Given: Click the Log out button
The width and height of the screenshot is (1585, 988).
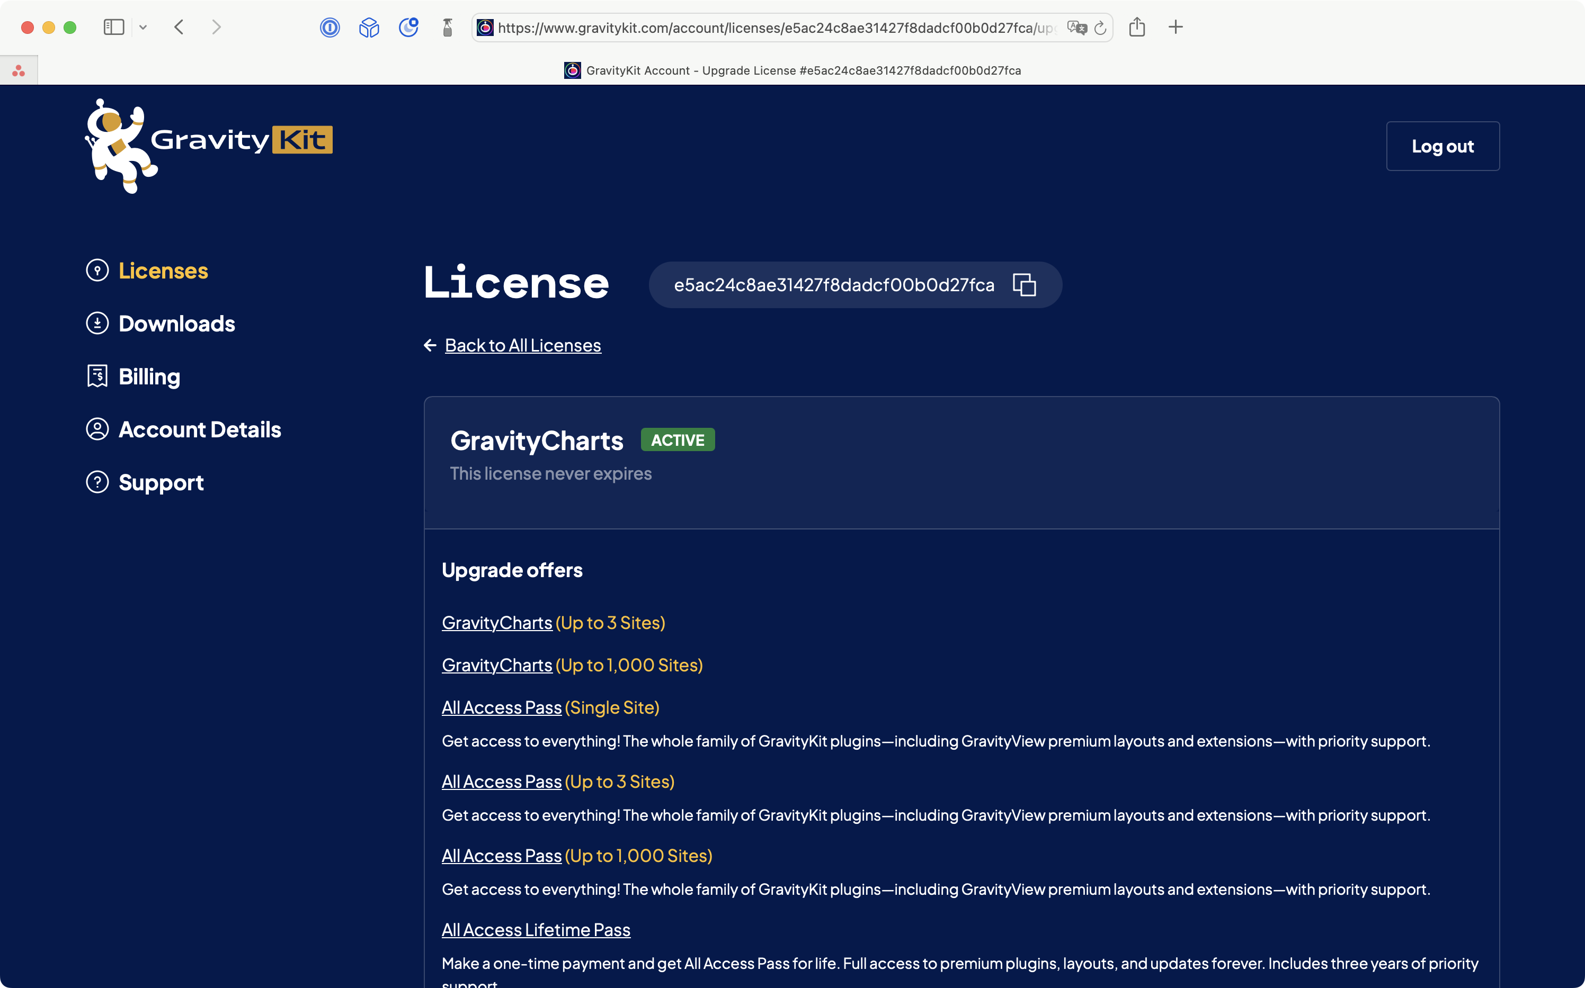Looking at the screenshot, I should click(x=1442, y=146).
